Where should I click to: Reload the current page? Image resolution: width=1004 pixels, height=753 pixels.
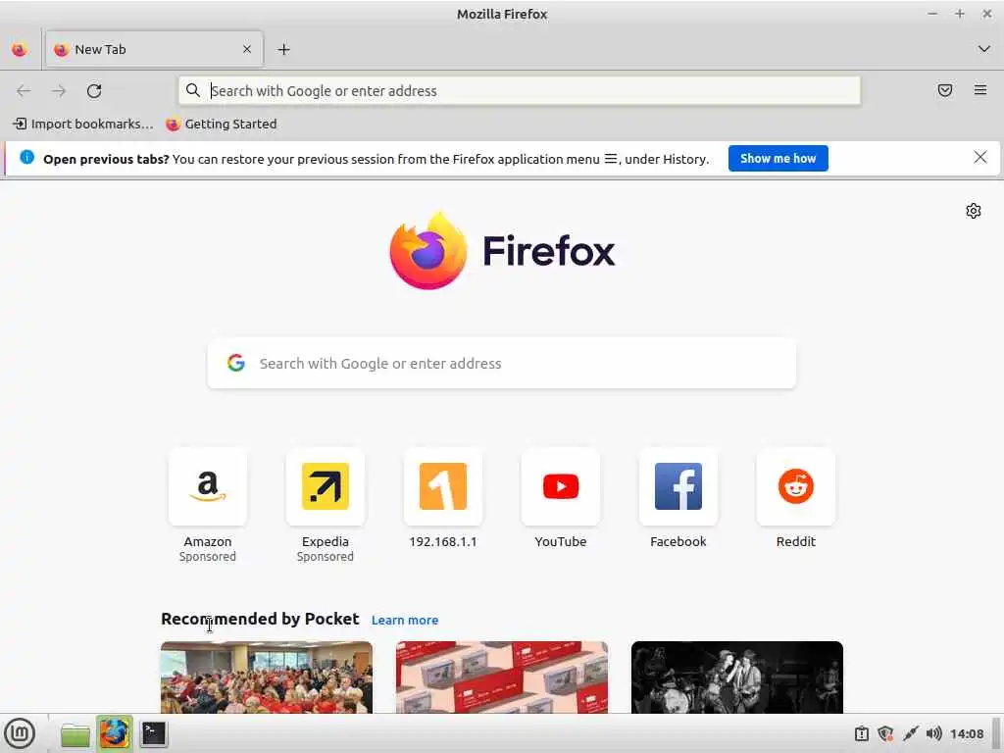point(94,91)
